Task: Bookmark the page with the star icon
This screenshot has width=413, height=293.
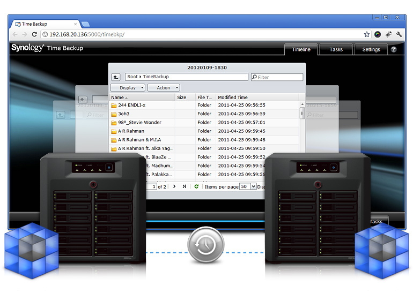Action: coord(367,34)
